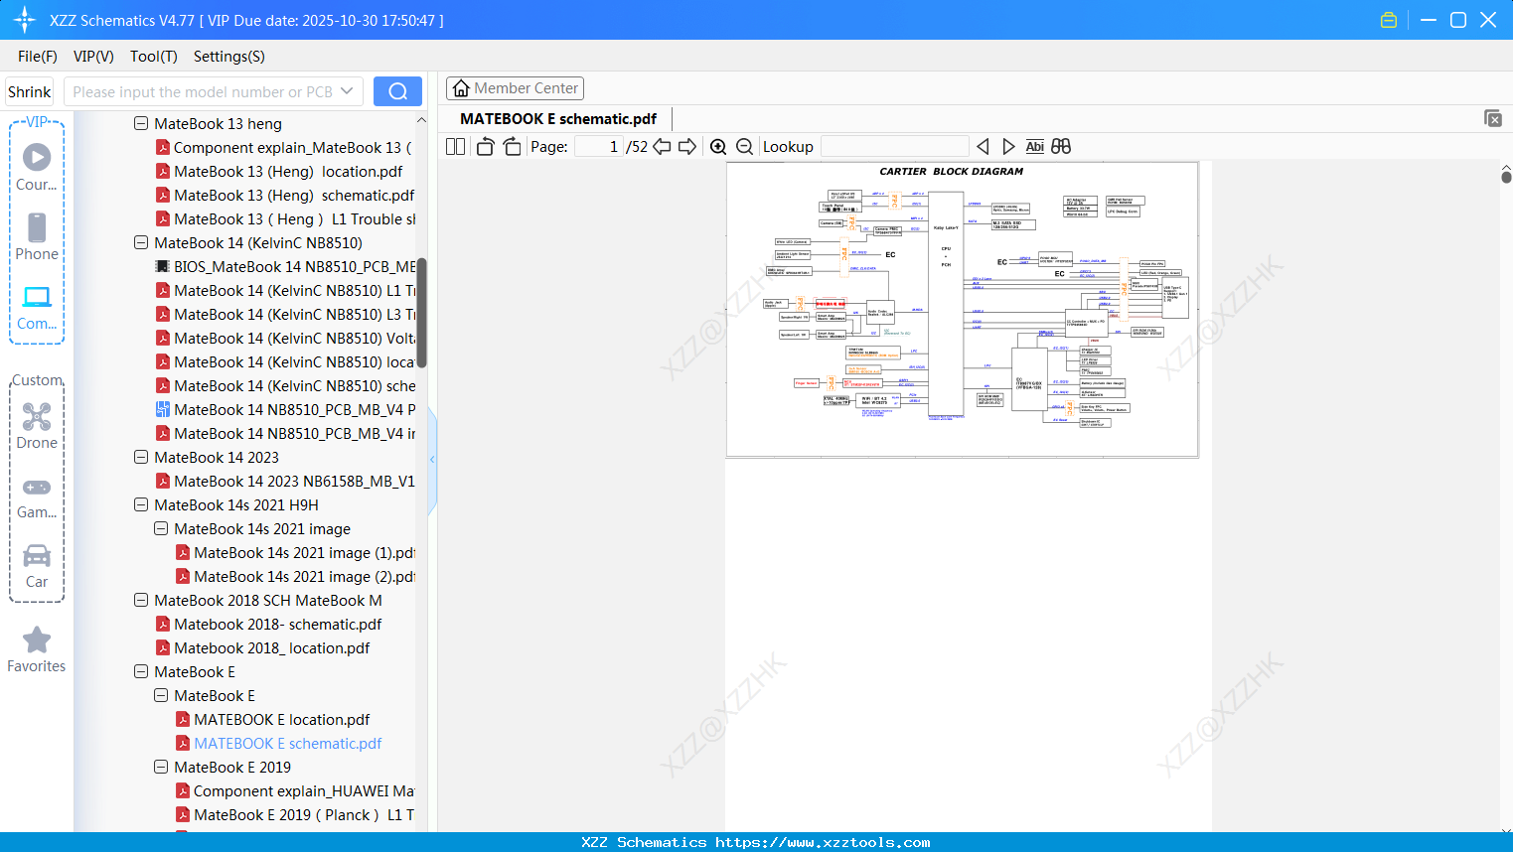Select the Phone category icon
Viewport: 1513px width, 852px height.
click(x=37, y=237)
